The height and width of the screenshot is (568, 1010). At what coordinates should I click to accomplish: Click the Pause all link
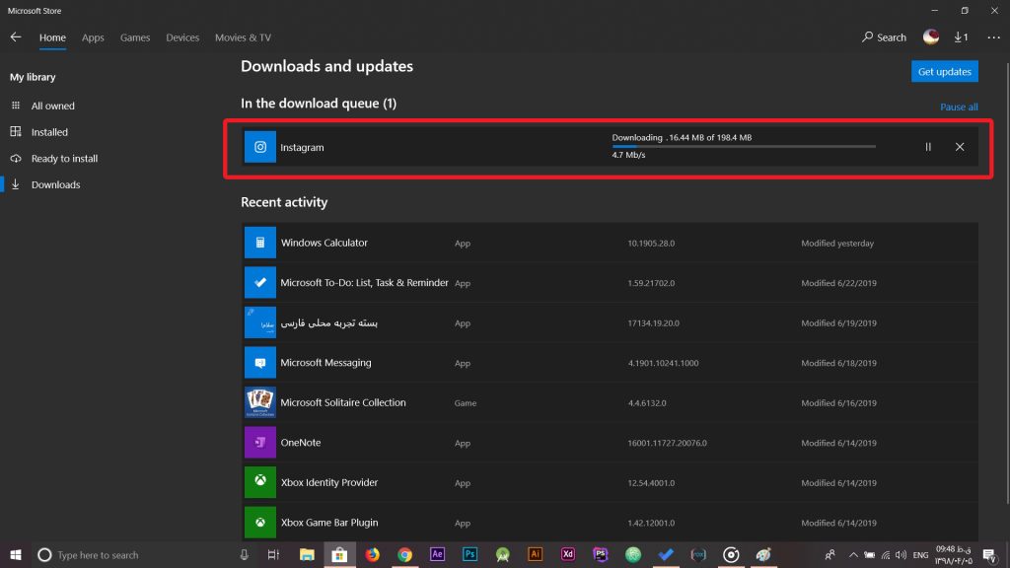(x=959, y=106)
